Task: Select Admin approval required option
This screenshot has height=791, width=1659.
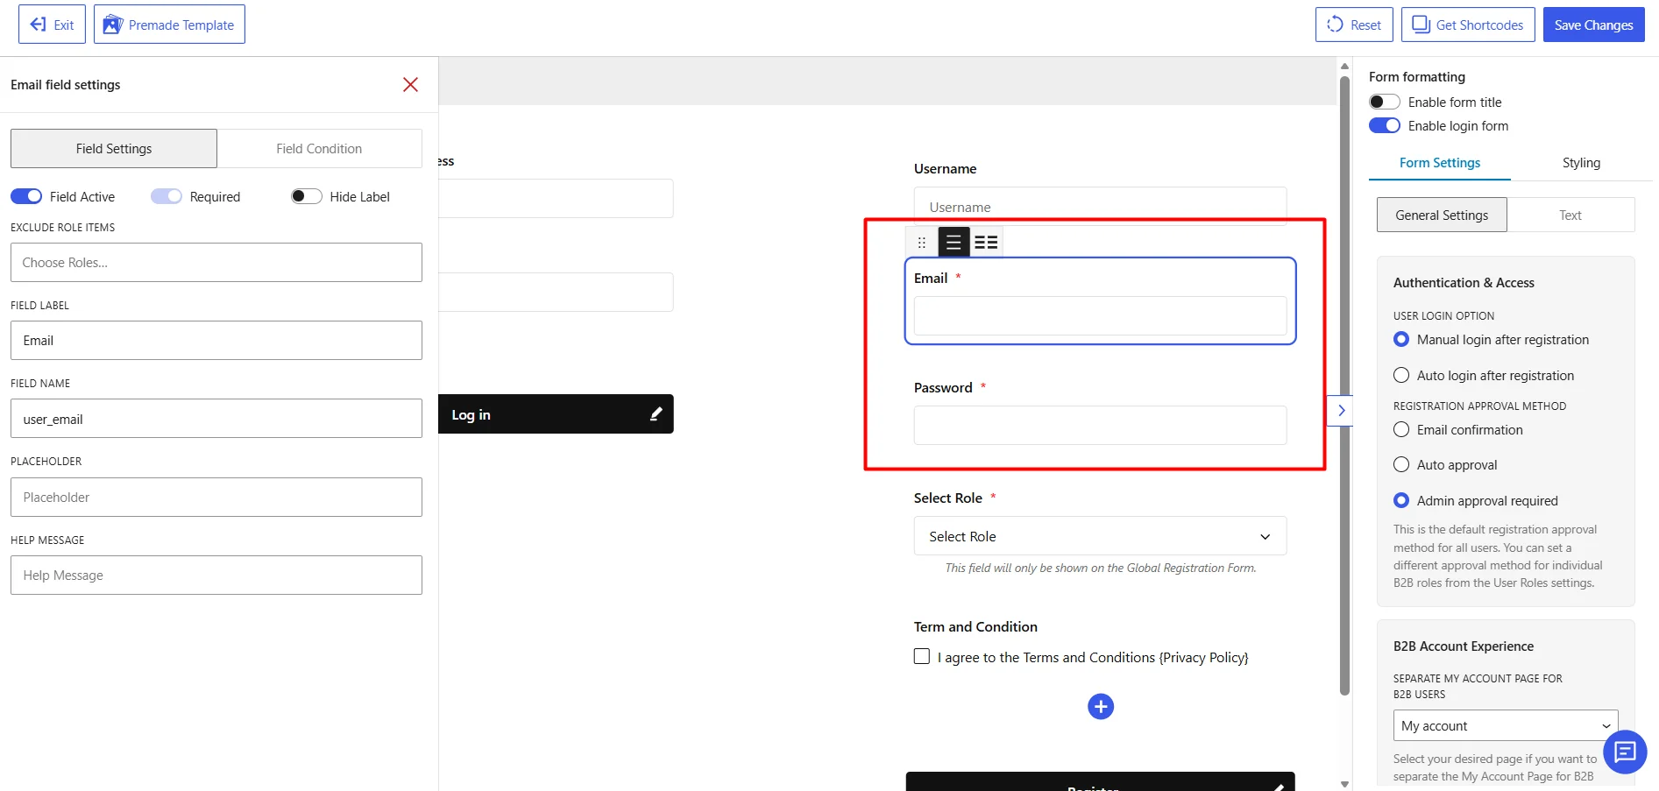Action: tap(1401, 500)
